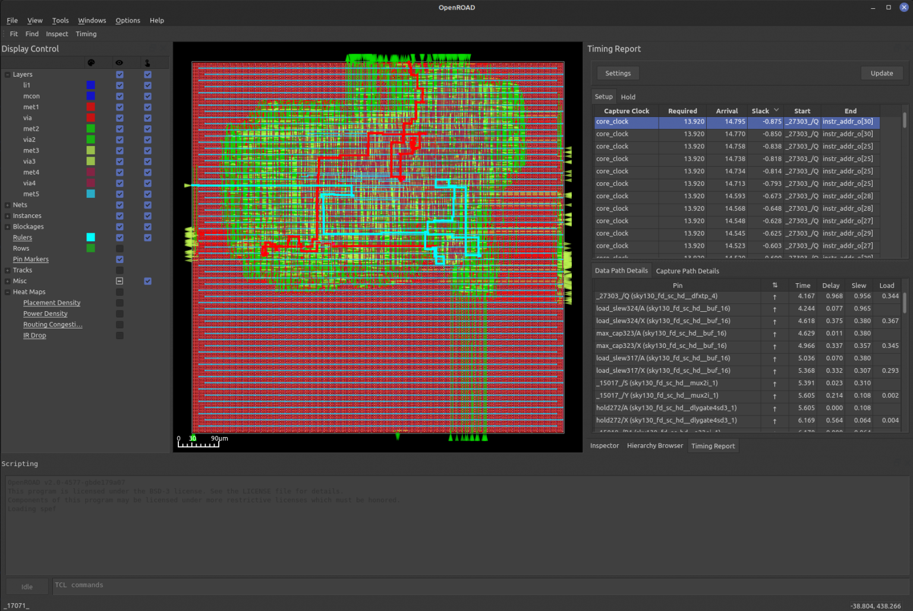The width and height of the screenshot is (913, 611).
Task: Click the eye visibility column icon
Action: 119,62
